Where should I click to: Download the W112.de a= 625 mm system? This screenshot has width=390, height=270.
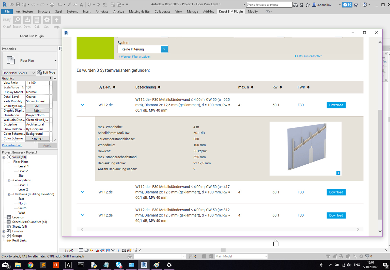point(336,105)
